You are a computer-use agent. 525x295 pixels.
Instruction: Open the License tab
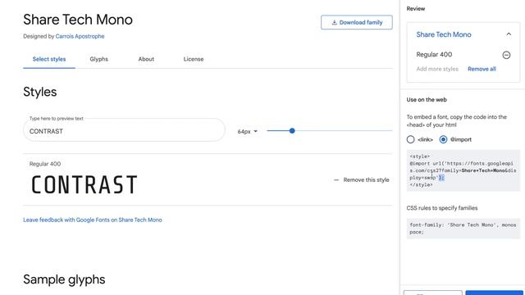[194, 59]
